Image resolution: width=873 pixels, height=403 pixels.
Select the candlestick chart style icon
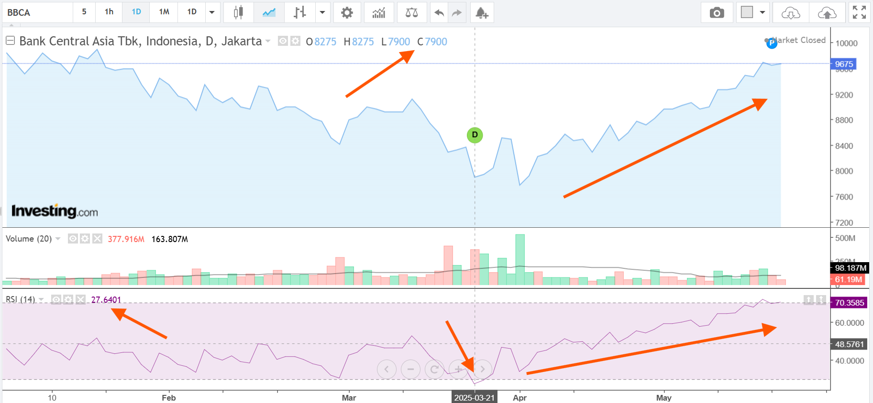(x=238, y=12)
